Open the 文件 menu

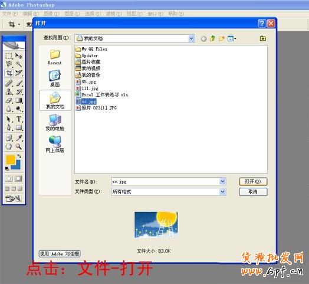pyautogui.click(x=10, y=14)
